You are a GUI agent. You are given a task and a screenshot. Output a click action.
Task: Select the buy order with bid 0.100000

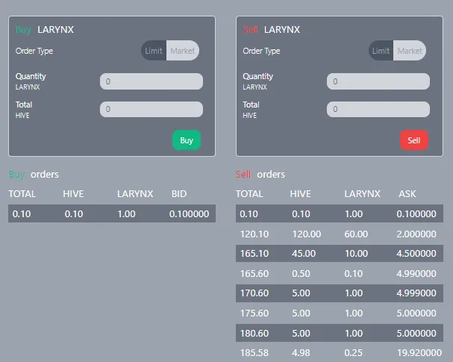112,213
